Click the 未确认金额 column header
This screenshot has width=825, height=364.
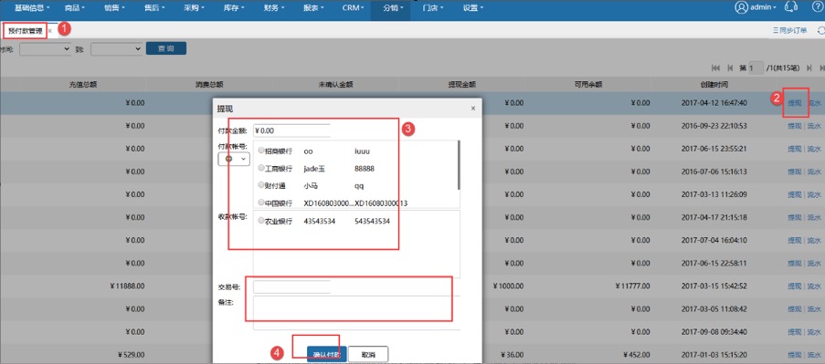[x=335, y=85]
